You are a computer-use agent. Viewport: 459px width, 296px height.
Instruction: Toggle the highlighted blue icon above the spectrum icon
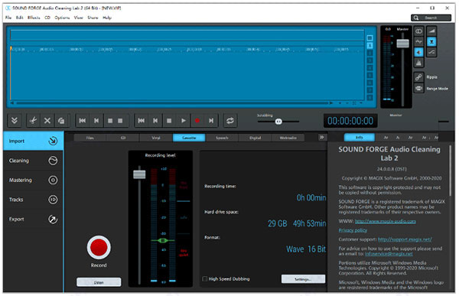418,52
